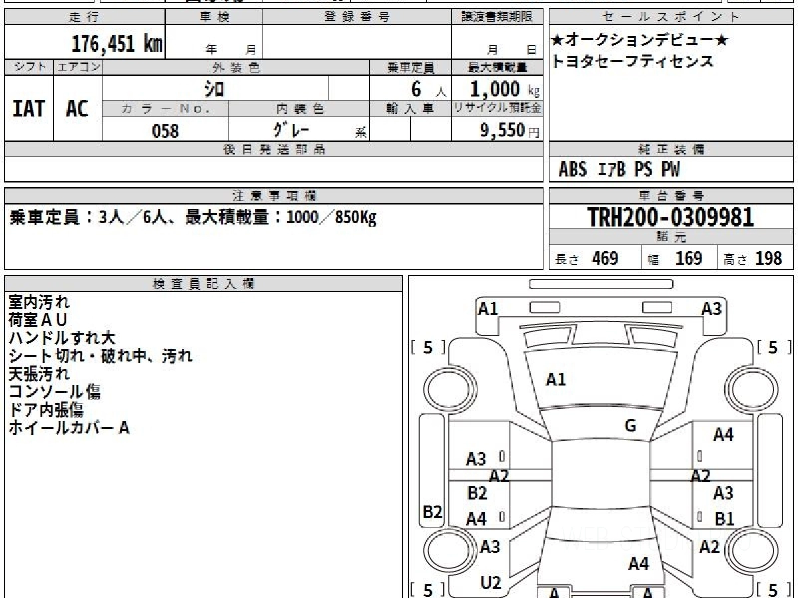The width and height of the screenshot is (798, 598).
Task: Select the color code 058
Action: [166, 131]
